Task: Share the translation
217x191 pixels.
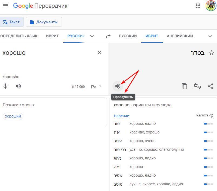Action: (x=211, y=86)
